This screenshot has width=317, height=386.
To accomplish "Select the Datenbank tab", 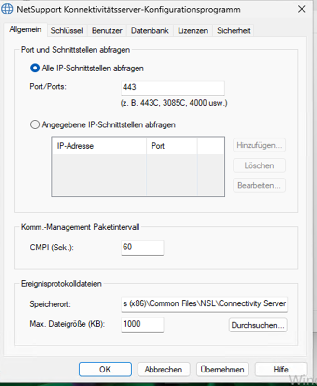I will coord(150,30).
